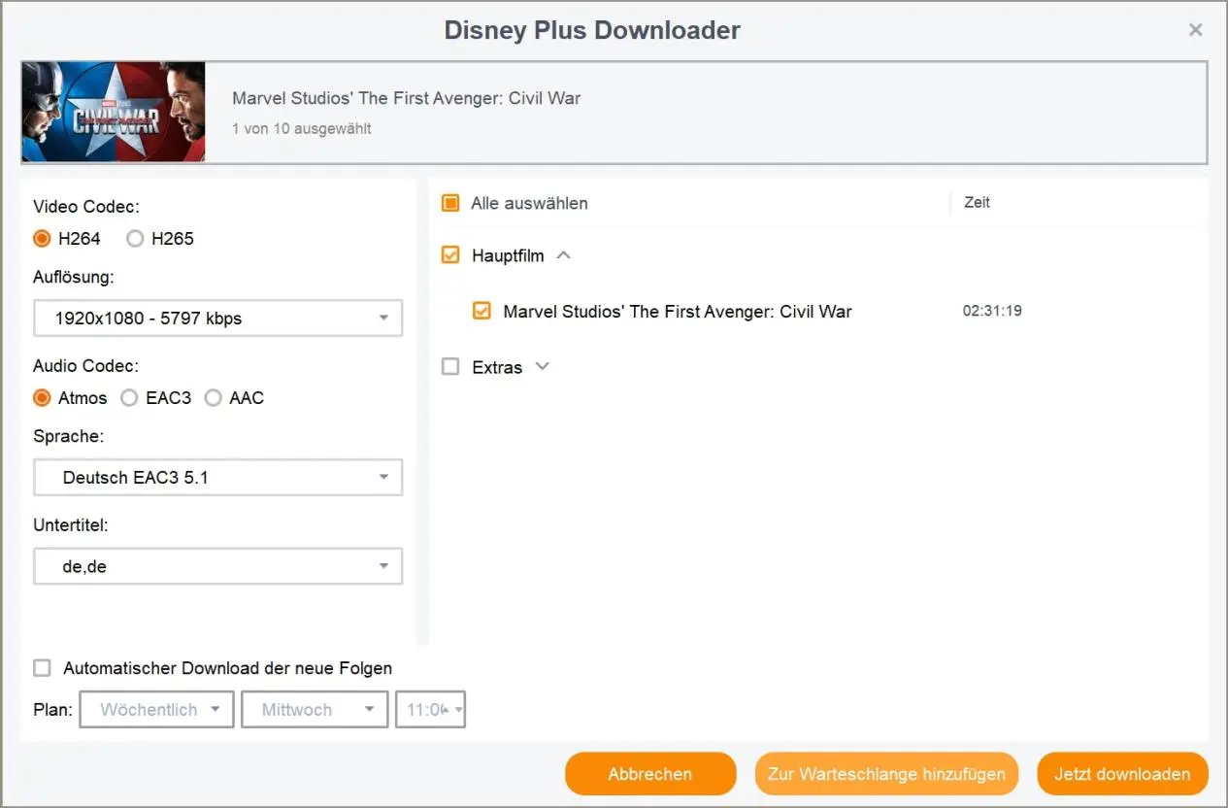Select the H265 video codec
Screen dimensions: 1228x808
pyautogui.click(x=135, y=238)
